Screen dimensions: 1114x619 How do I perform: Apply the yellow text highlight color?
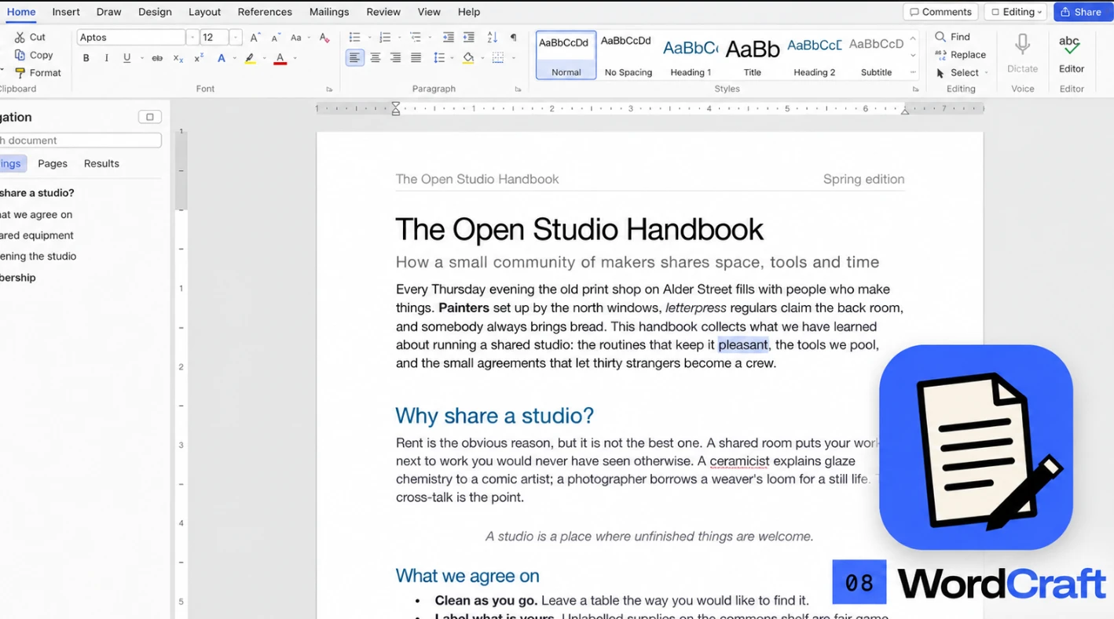pos(250,58)
